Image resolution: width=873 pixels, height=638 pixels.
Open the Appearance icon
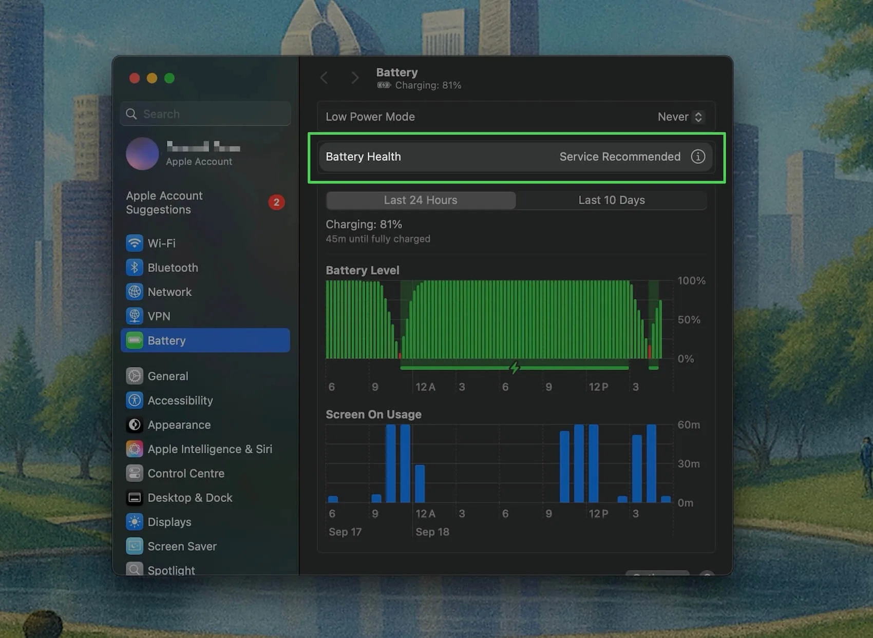(x=135, y=424)
